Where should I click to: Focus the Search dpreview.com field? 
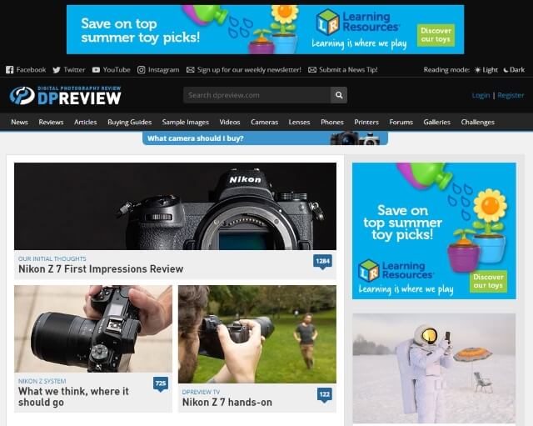click(257, 95)
